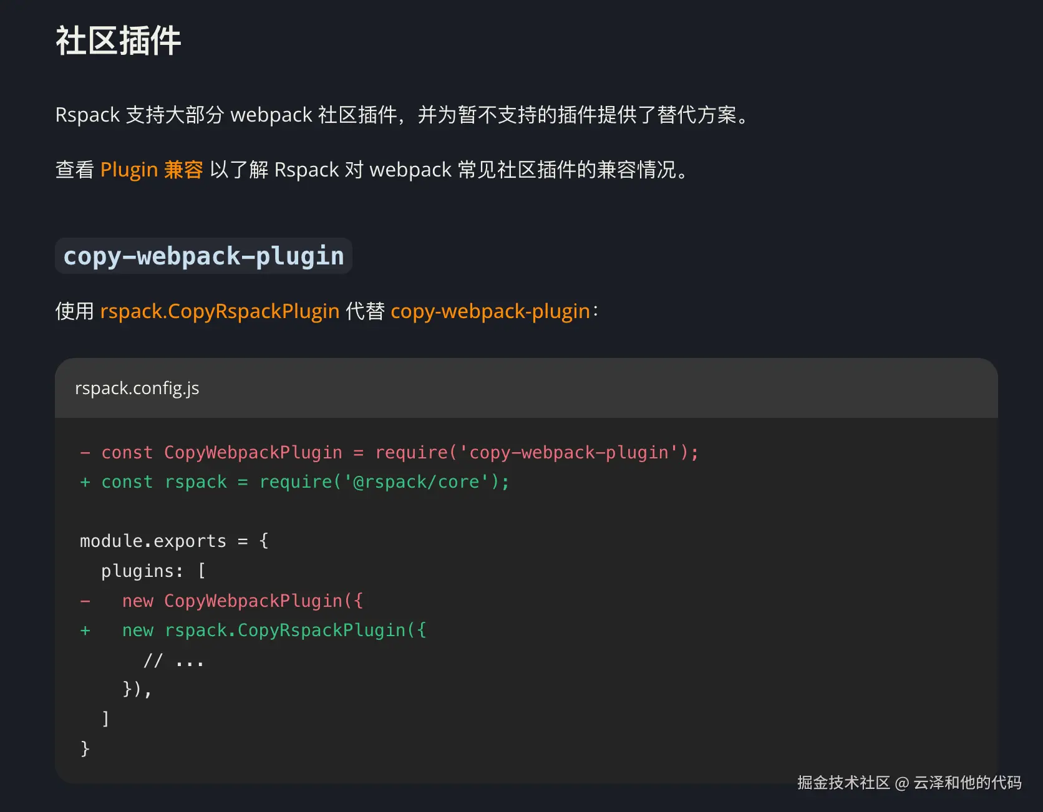Click the plugins: [ code line
The height and width of the screenshot is (812, 1043).
click(153, 571)
